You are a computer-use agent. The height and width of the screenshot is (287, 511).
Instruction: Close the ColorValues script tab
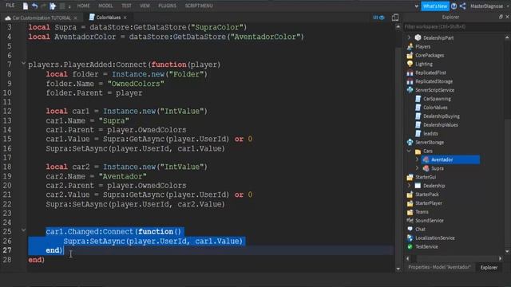(125, 18)
